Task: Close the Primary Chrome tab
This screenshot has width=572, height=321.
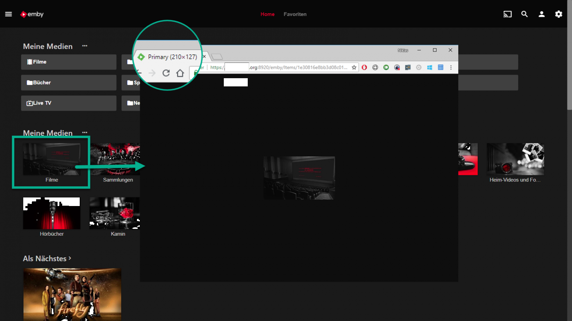Action: [x=204, y=56]
